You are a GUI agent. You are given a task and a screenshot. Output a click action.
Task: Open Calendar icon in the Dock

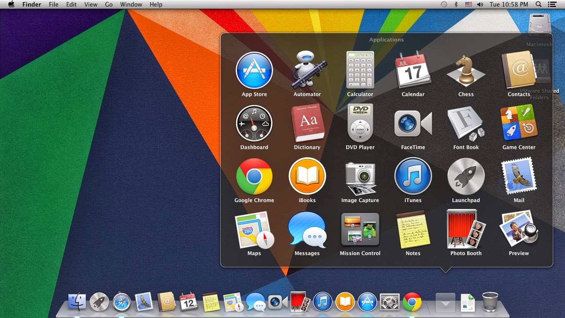pos(189,302)
